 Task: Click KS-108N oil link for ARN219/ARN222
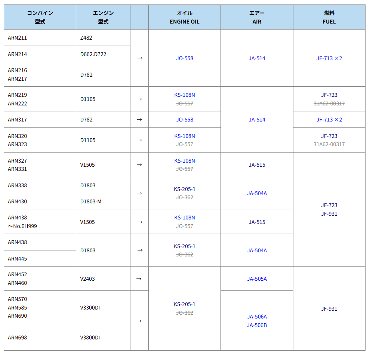[x=185, y=95]
